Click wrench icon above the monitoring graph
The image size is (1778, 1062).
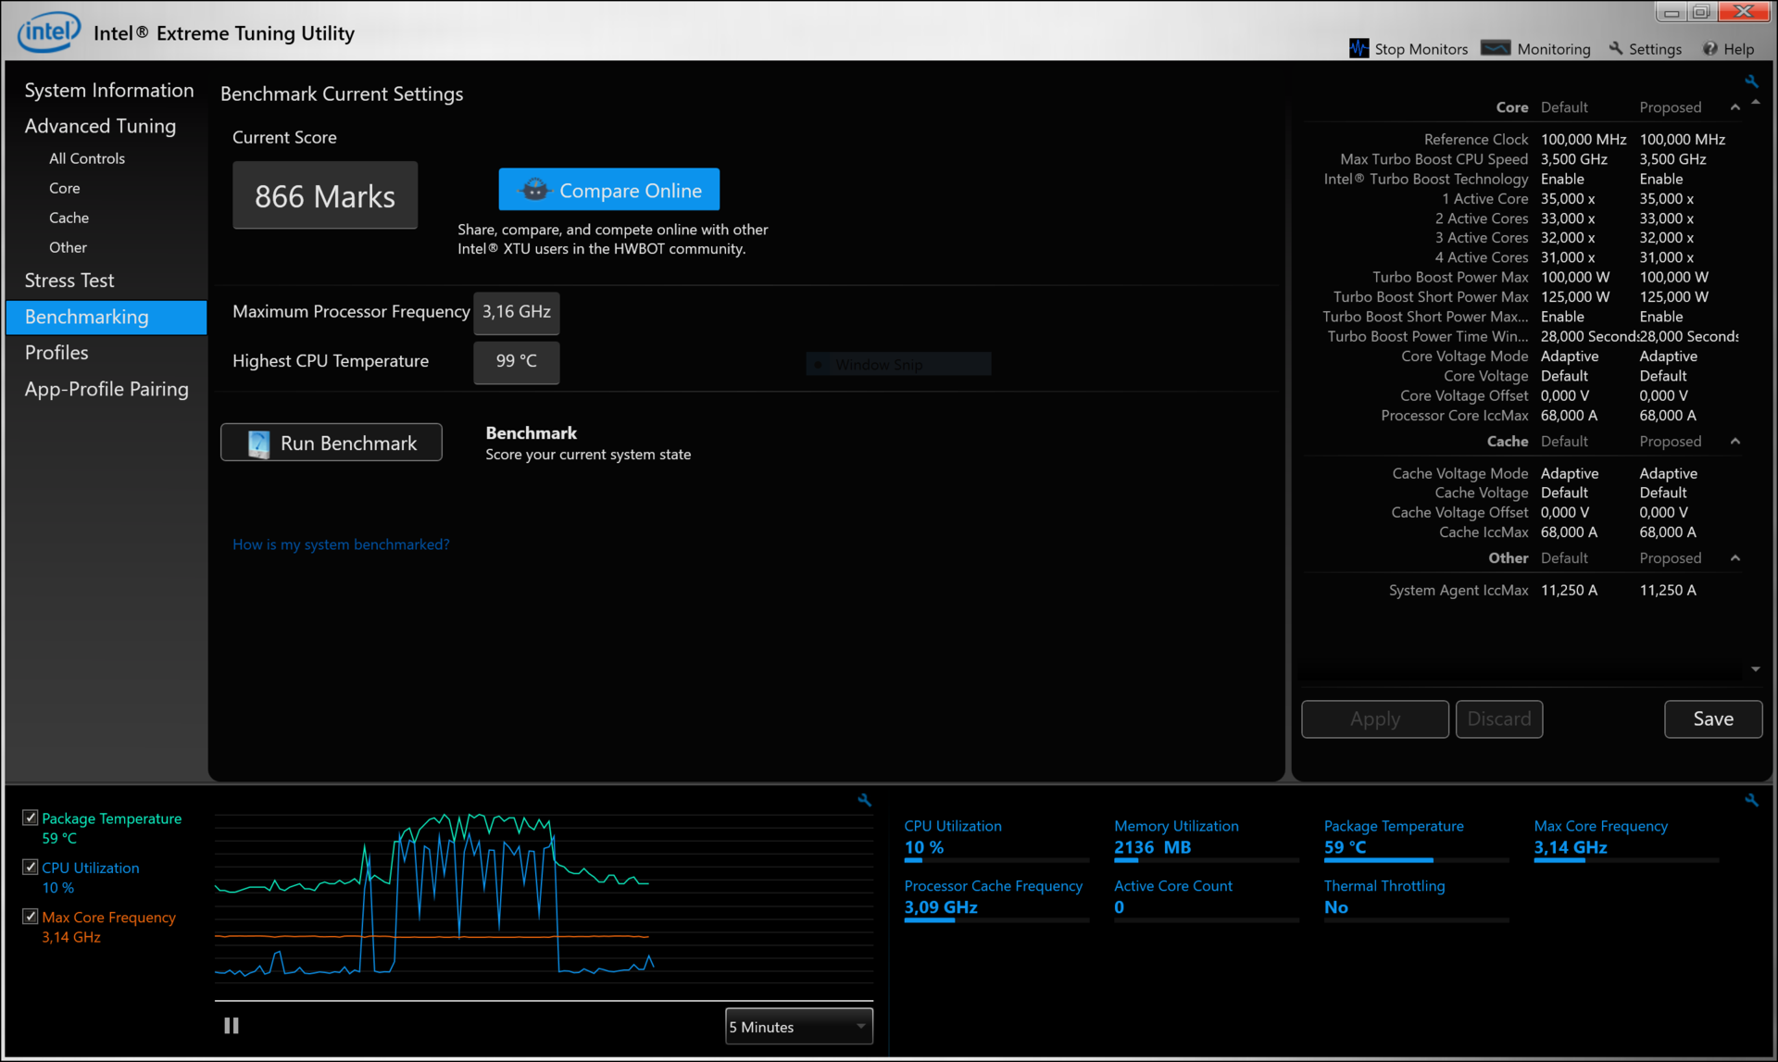[x=864, y=800]
